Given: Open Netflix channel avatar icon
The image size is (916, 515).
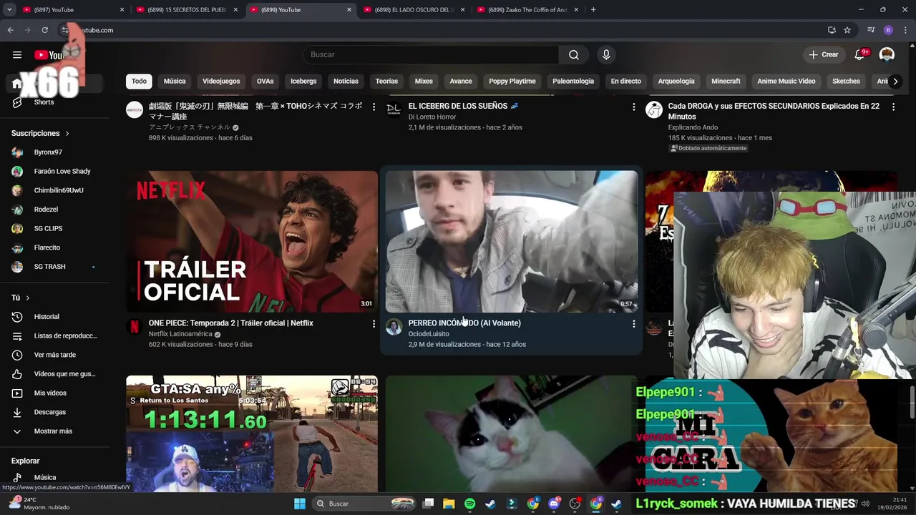Looking at the screenshot, I should [134, 327].
